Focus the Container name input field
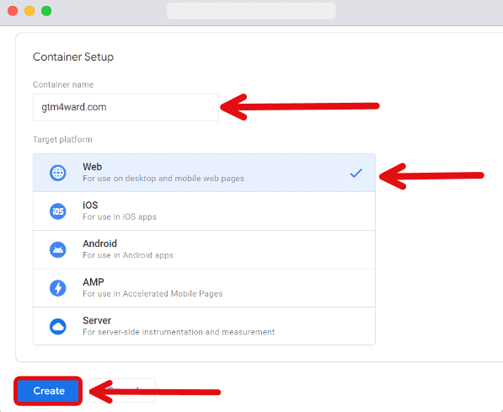Image resolution: width=503 pixels, height=412 pixels. click(x=126, y=107)
